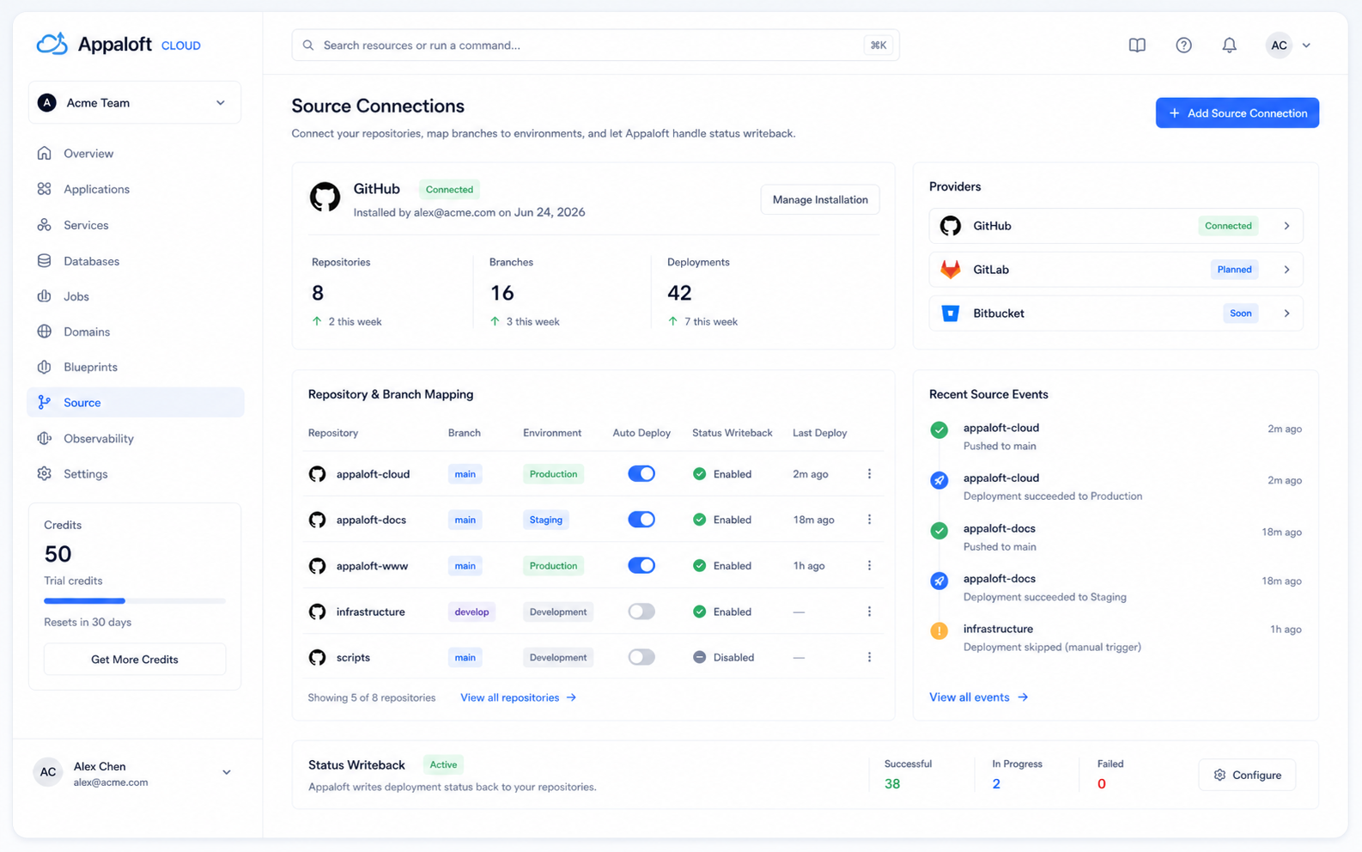The width and height of the screenshot is (1362, 852).
Task: Enable auto deploy for scripts
Action: [641, 657]
